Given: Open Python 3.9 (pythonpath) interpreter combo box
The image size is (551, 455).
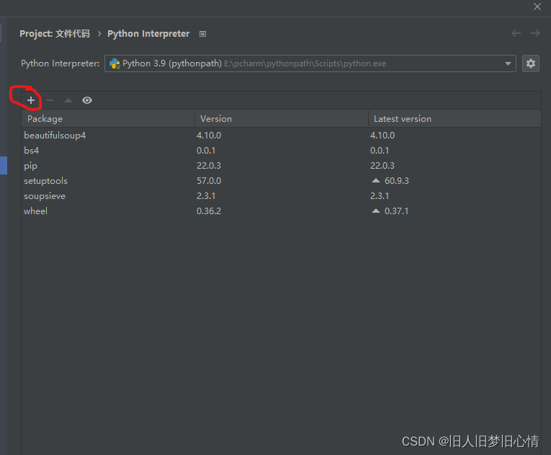Looking at the screenshot, I should coord(310,63).
